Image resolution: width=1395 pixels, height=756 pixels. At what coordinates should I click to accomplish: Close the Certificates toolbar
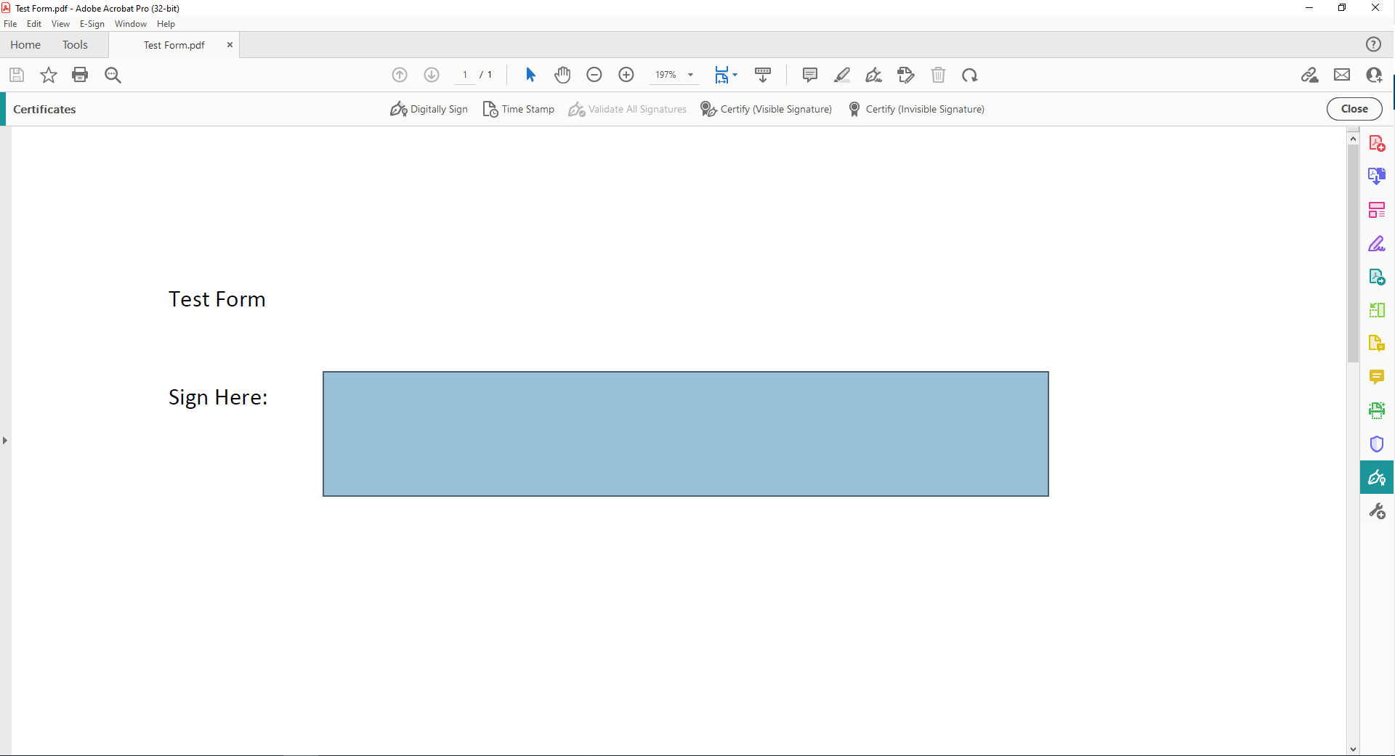click(x=1354, y=109)
